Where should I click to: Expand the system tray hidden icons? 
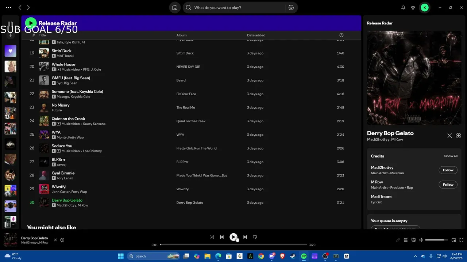[415, 256]
